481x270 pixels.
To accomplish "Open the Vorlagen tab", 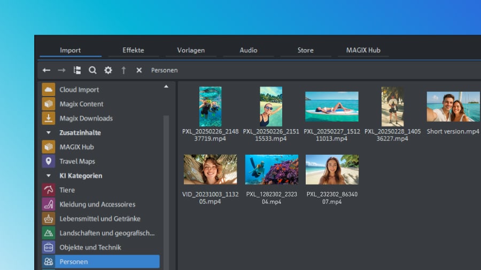I will 191,50.
